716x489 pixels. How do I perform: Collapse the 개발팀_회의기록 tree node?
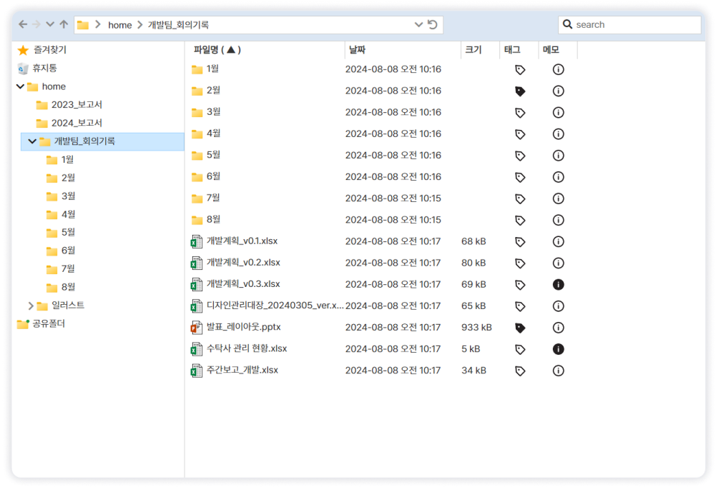pyautogui.click(x=32, y=141)
